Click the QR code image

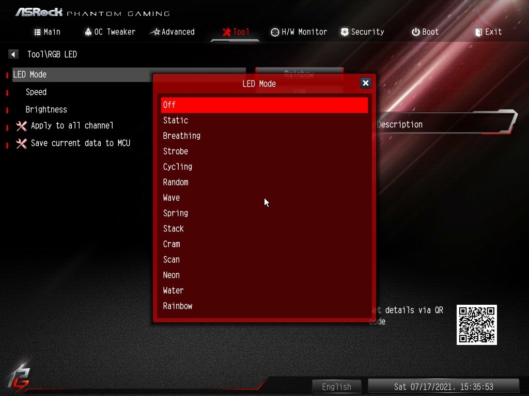pyautogui.click(x=476, y=325)
